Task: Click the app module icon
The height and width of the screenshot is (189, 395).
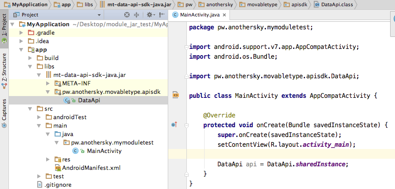Action: pyautogui.click(x=31, y=50)
